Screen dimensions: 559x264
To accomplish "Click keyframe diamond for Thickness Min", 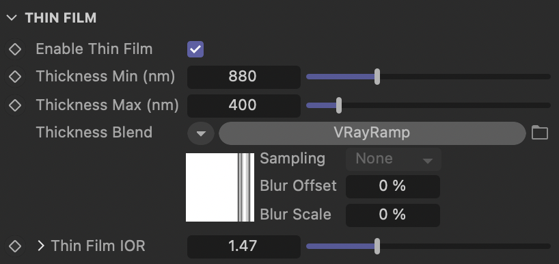I will pyautogui.click(x=15, y=77).
